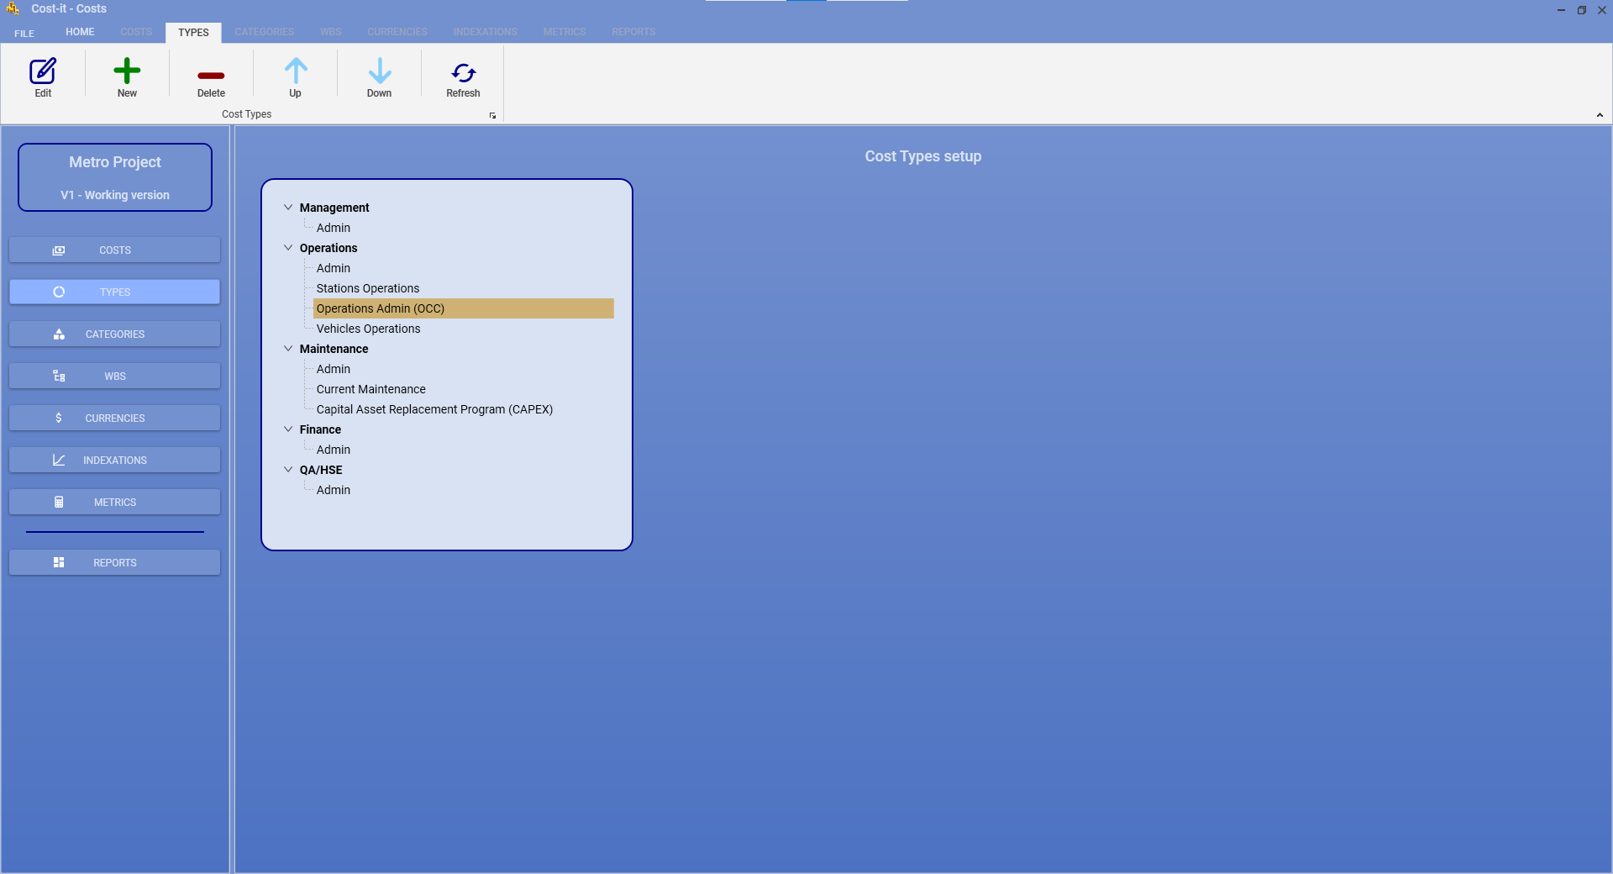Select the Maintenance parent node label
Image resolution: width=1613 pixels, height=874 pixels.
[334, 349]
